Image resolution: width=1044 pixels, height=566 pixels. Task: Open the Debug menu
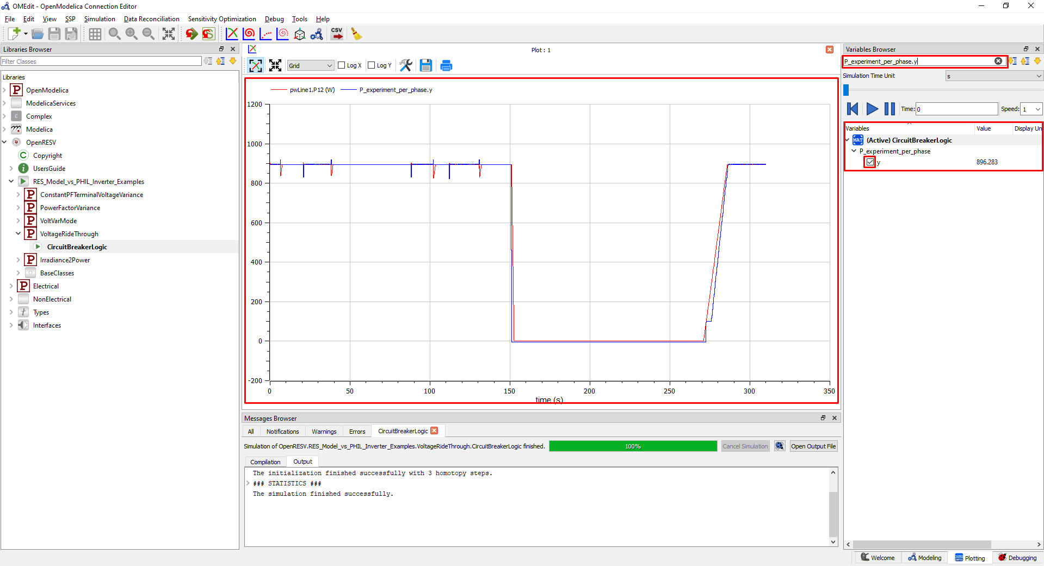tap(274, 19)
